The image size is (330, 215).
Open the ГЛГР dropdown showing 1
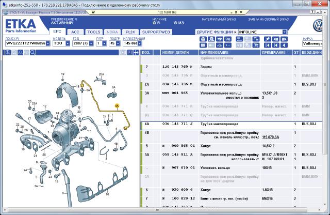tap(104, 43)
